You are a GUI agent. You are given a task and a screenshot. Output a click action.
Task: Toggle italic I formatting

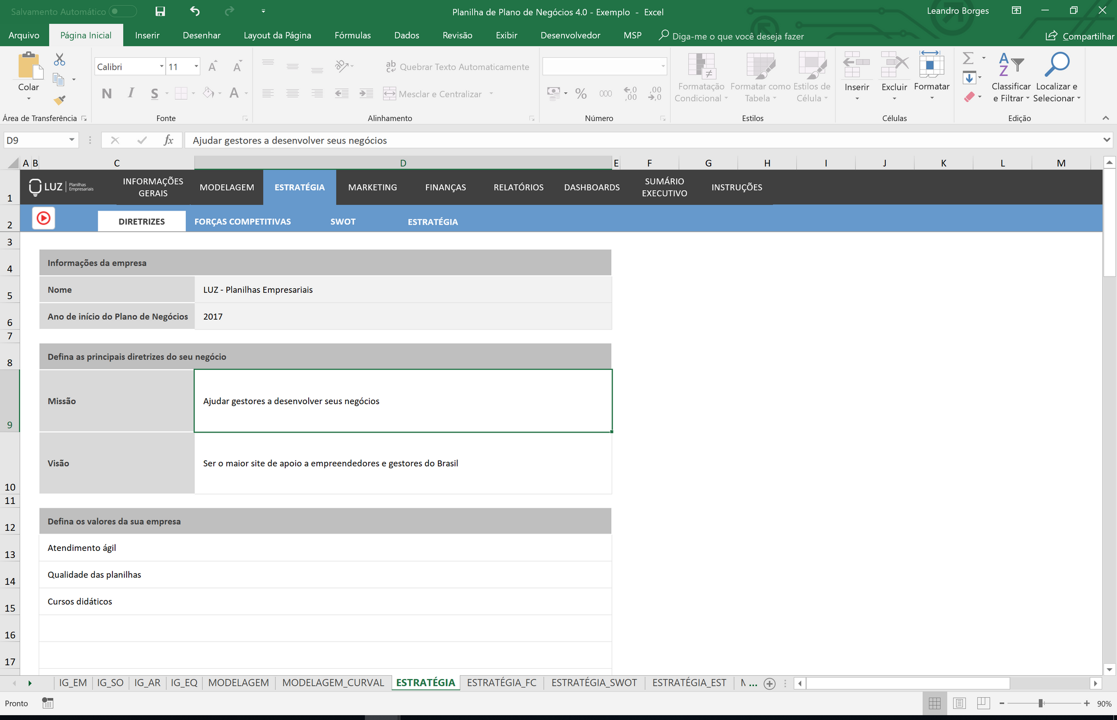[131, 93]
